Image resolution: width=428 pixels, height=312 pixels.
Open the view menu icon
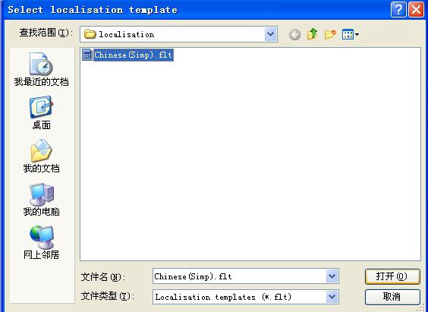[x=351, y=34]
